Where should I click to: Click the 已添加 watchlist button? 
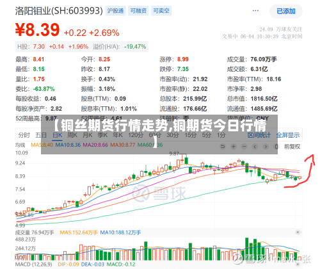coord(286,11)
